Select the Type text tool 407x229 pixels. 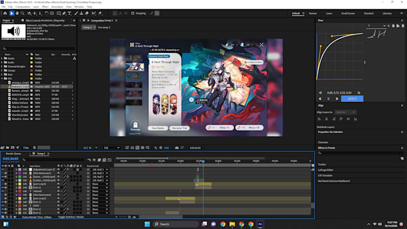click(69, 13)
